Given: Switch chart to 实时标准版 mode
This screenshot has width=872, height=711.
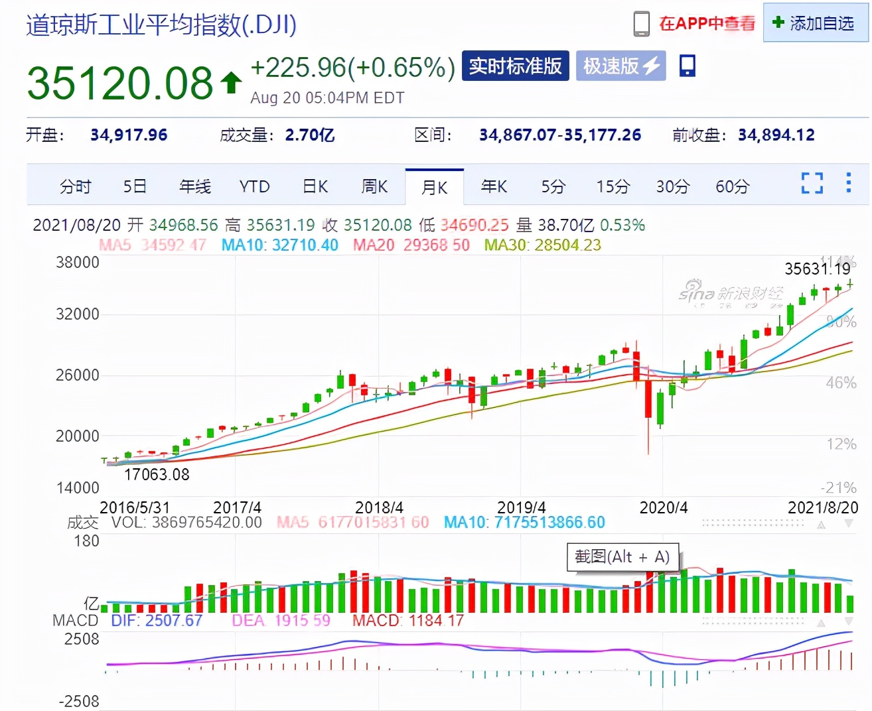Looking at the screenshot, I should (x=516, y=66).
